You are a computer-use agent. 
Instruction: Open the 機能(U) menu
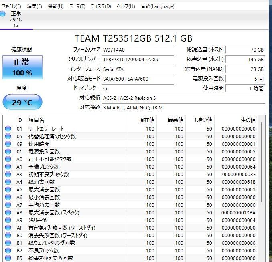(55, 6)
